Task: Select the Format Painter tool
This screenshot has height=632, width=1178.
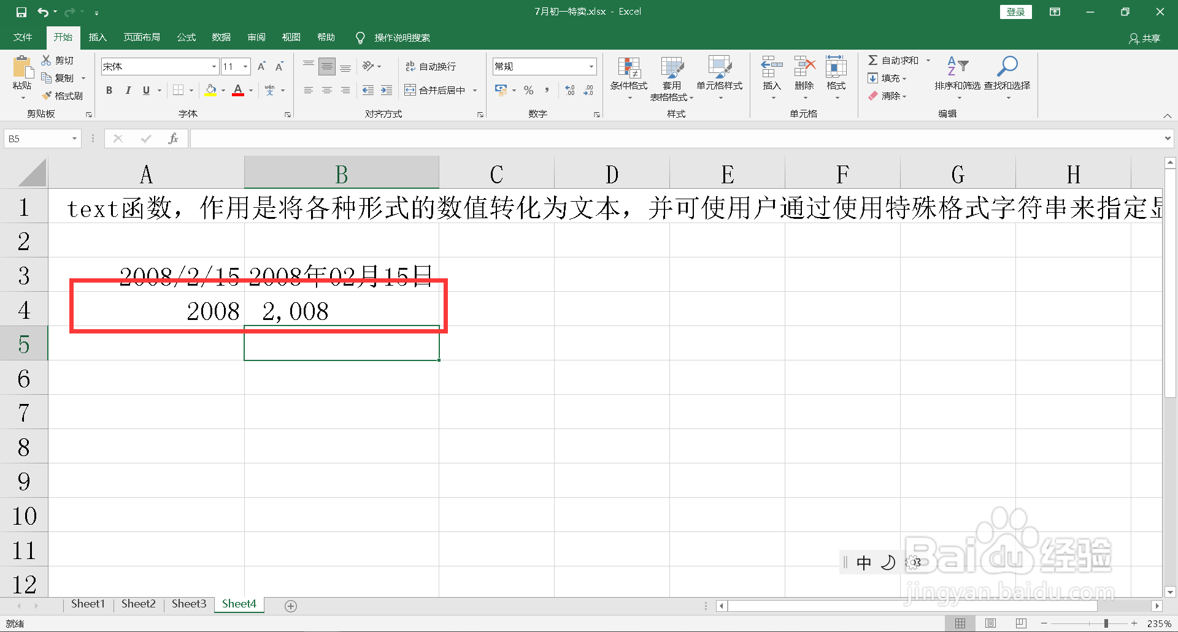Action: [x=64, y=96]
